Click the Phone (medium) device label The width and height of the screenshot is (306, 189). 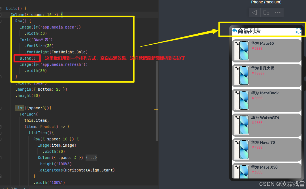pos(266,2)
